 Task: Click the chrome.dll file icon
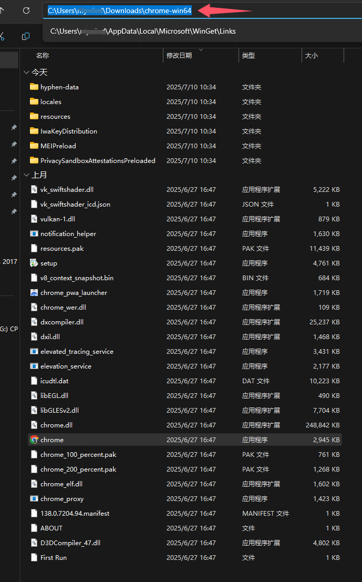pyautogui.click(x=34, y=425)
